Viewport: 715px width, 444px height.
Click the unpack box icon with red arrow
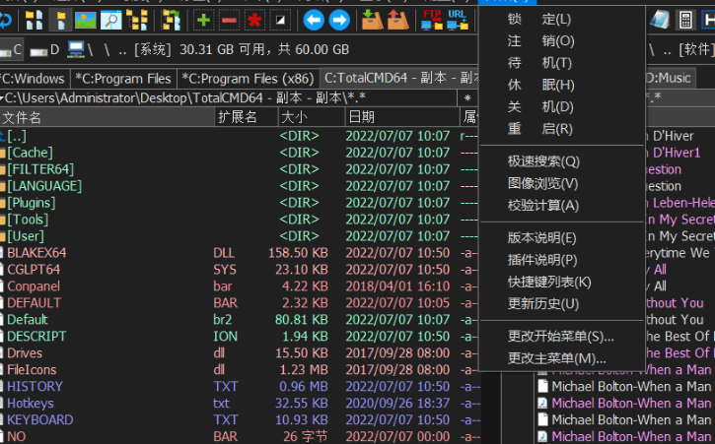pyautogui.click(x=397, y=20)
